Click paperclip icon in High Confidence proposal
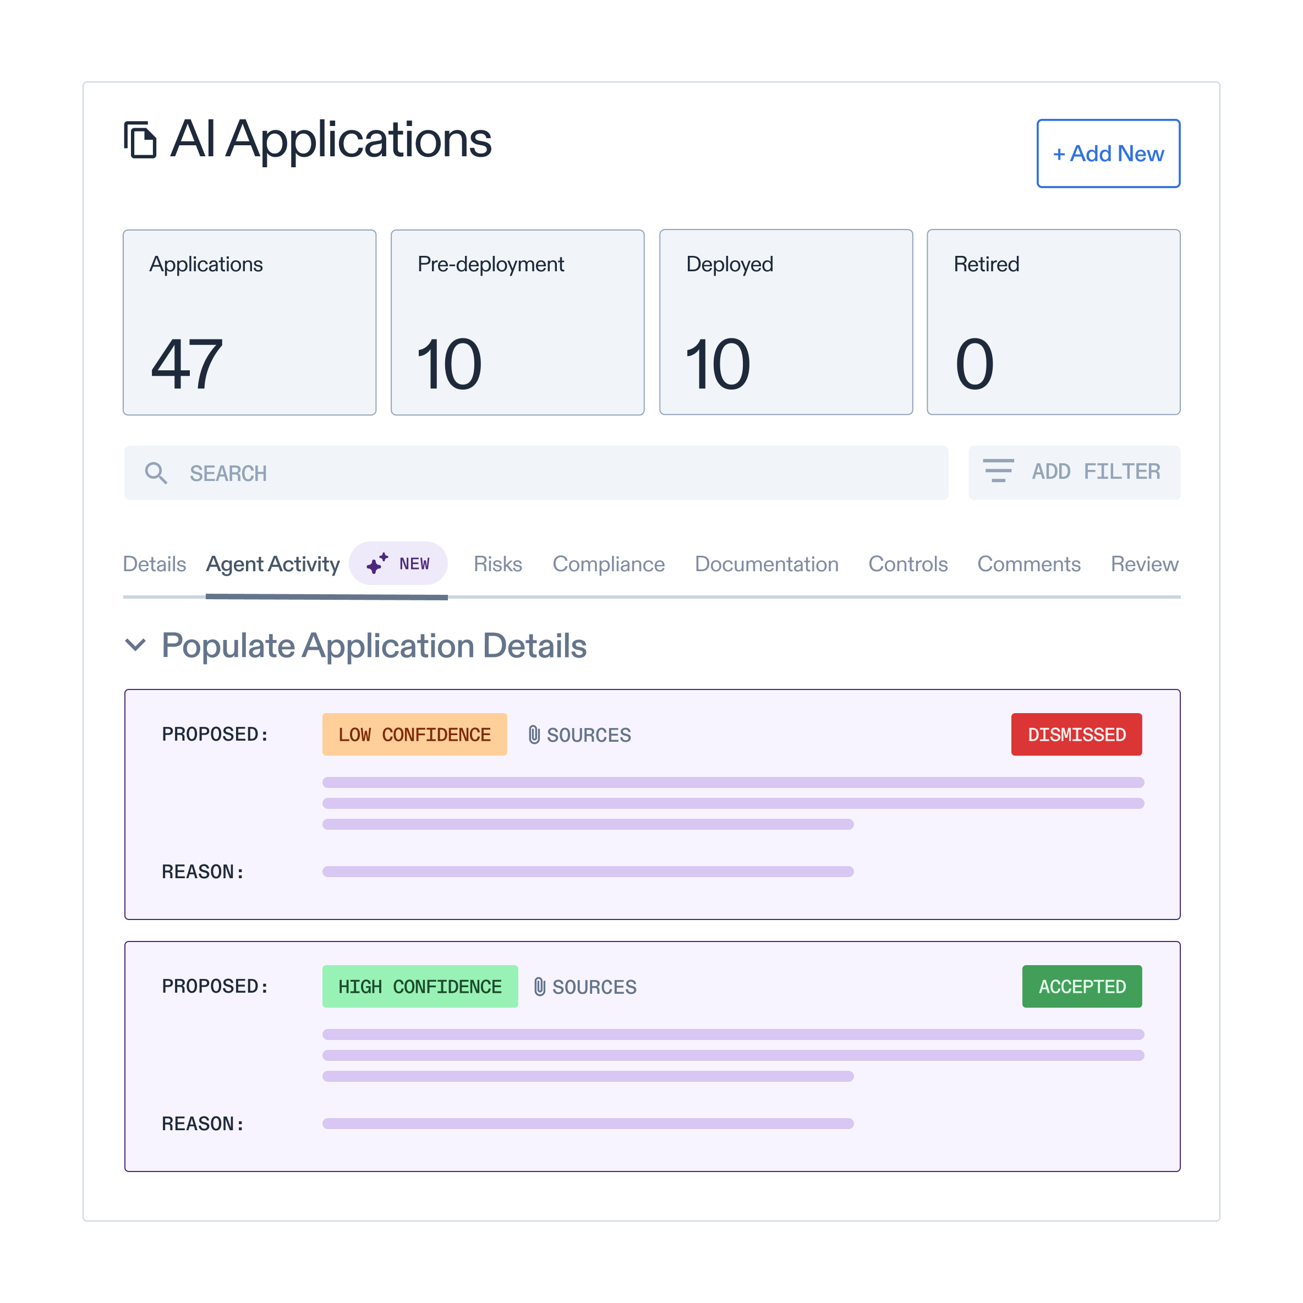The image size is (1303, 1303). click(540, 987)
